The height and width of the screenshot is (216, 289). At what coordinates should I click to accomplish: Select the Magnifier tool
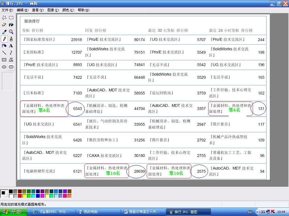click(x=11, y=32)
